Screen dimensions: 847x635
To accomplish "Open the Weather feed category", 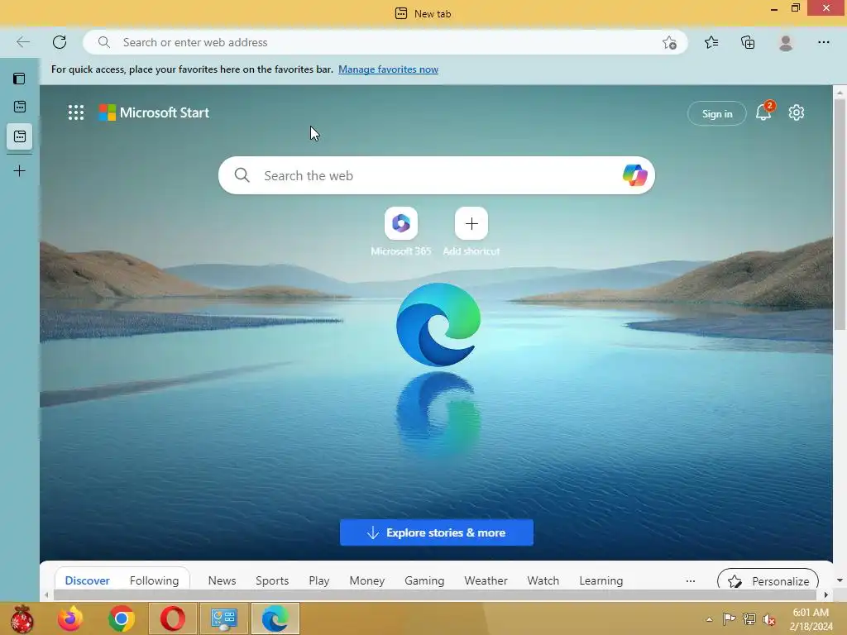I will click(x=486, y=580).
